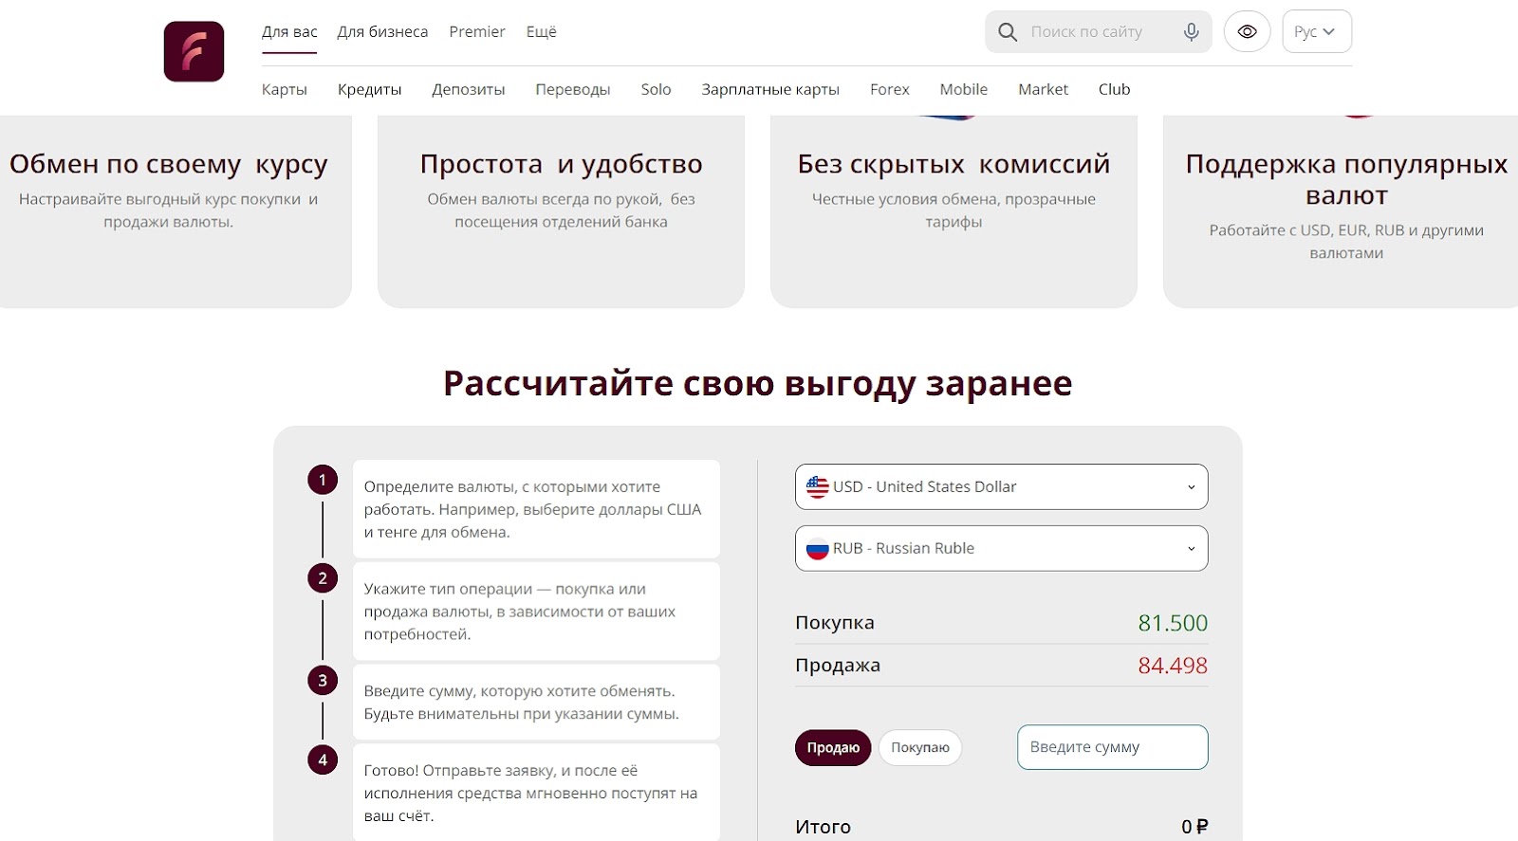Expand RUB - Russian Ruble dropdown

[1001, 549]
